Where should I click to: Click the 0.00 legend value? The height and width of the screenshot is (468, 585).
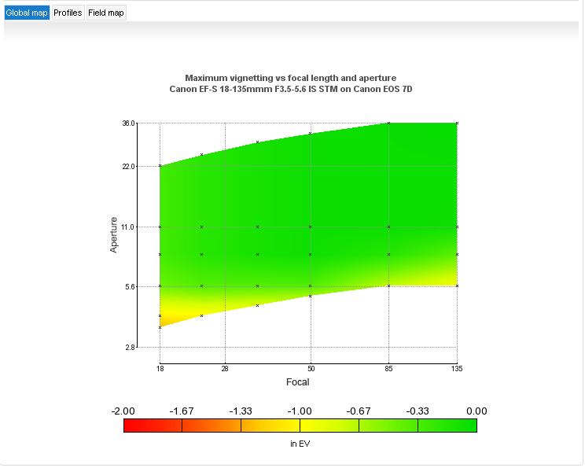[x=476, y=411]
